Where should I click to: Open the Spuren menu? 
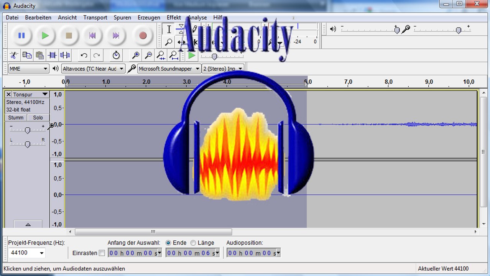[122, 18]
